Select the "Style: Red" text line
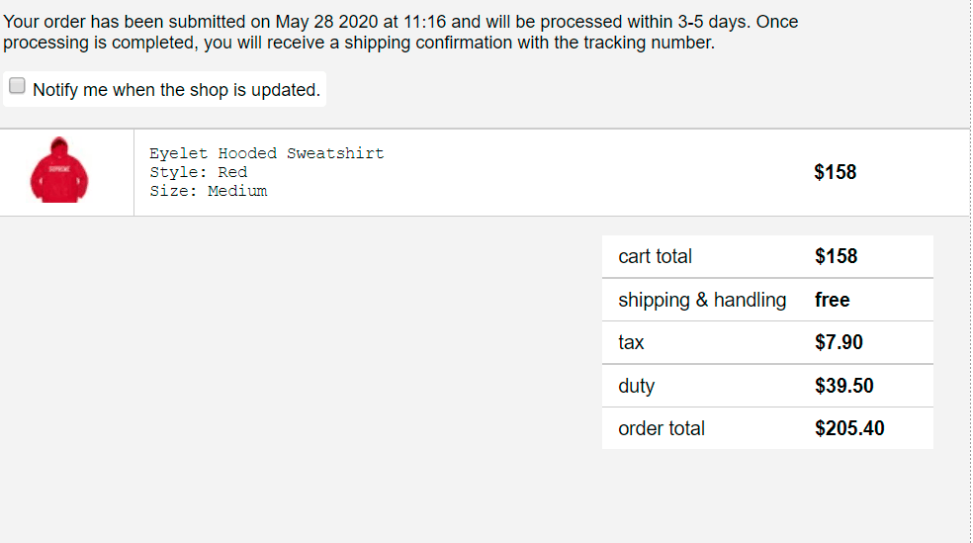This screenshot has width=973, height=543. 198,172
